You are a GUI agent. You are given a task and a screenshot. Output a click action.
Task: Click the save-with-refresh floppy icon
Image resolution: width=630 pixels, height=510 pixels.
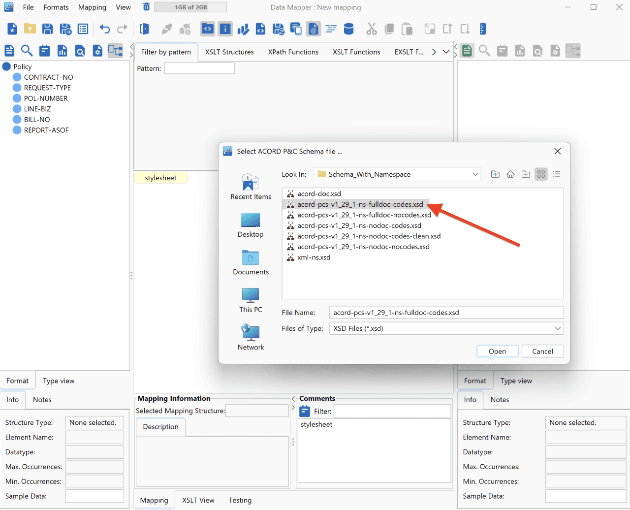[279, 29]
